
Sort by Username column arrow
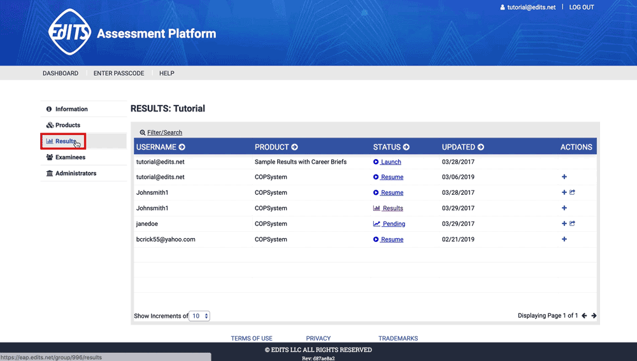click(x=182, y=147)
